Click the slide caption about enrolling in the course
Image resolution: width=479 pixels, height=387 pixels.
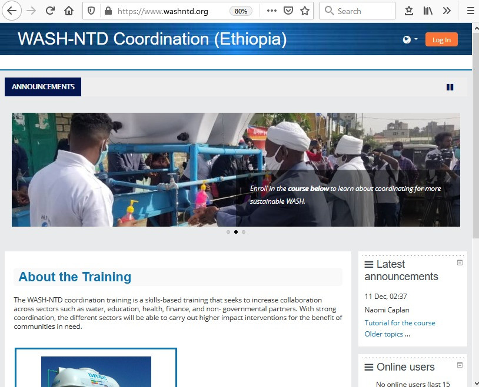tap(345, 194)
